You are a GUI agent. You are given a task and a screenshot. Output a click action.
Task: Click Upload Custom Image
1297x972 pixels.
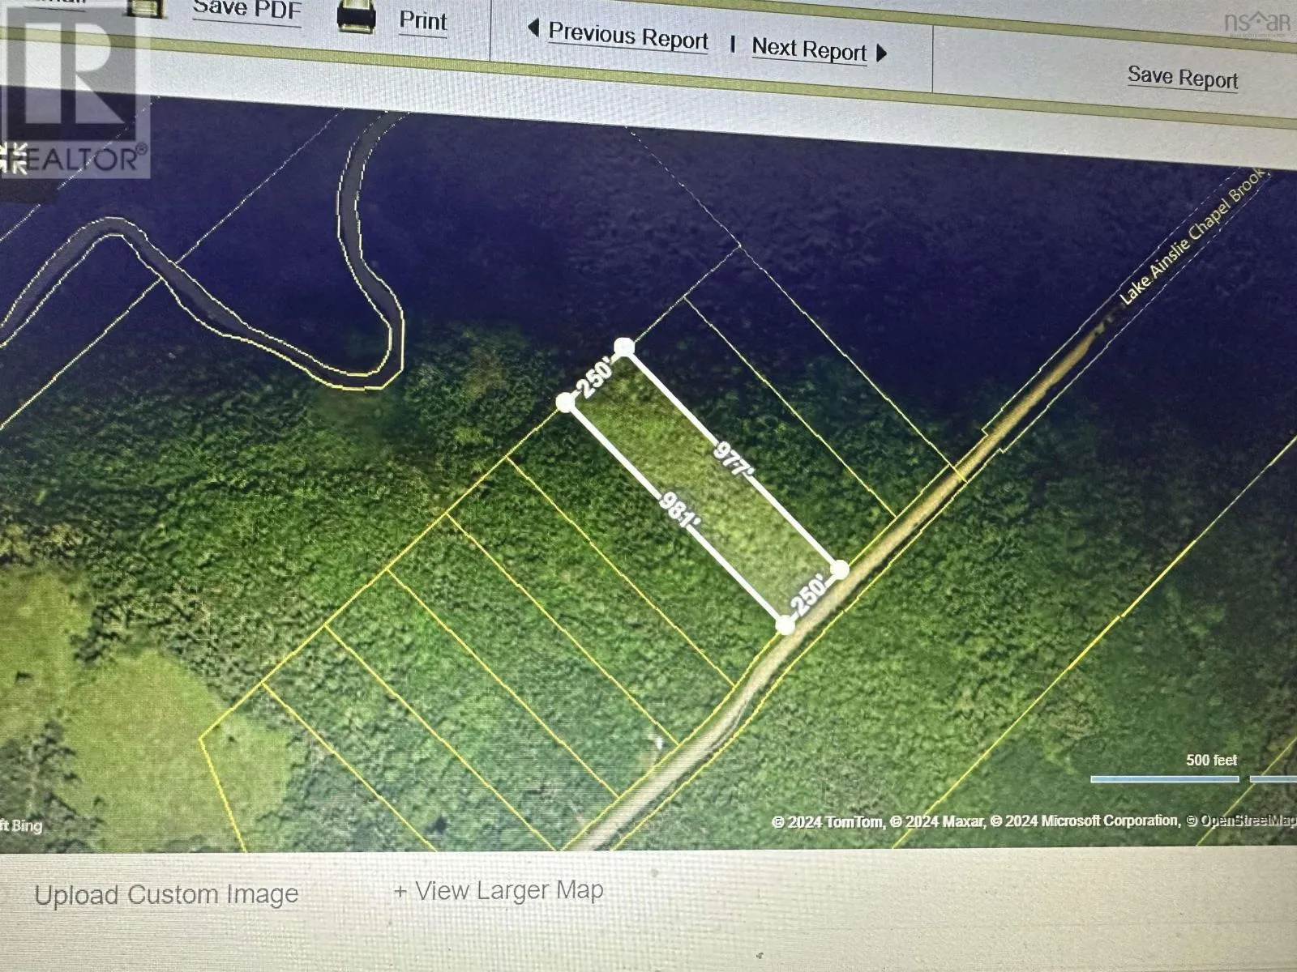166,894
